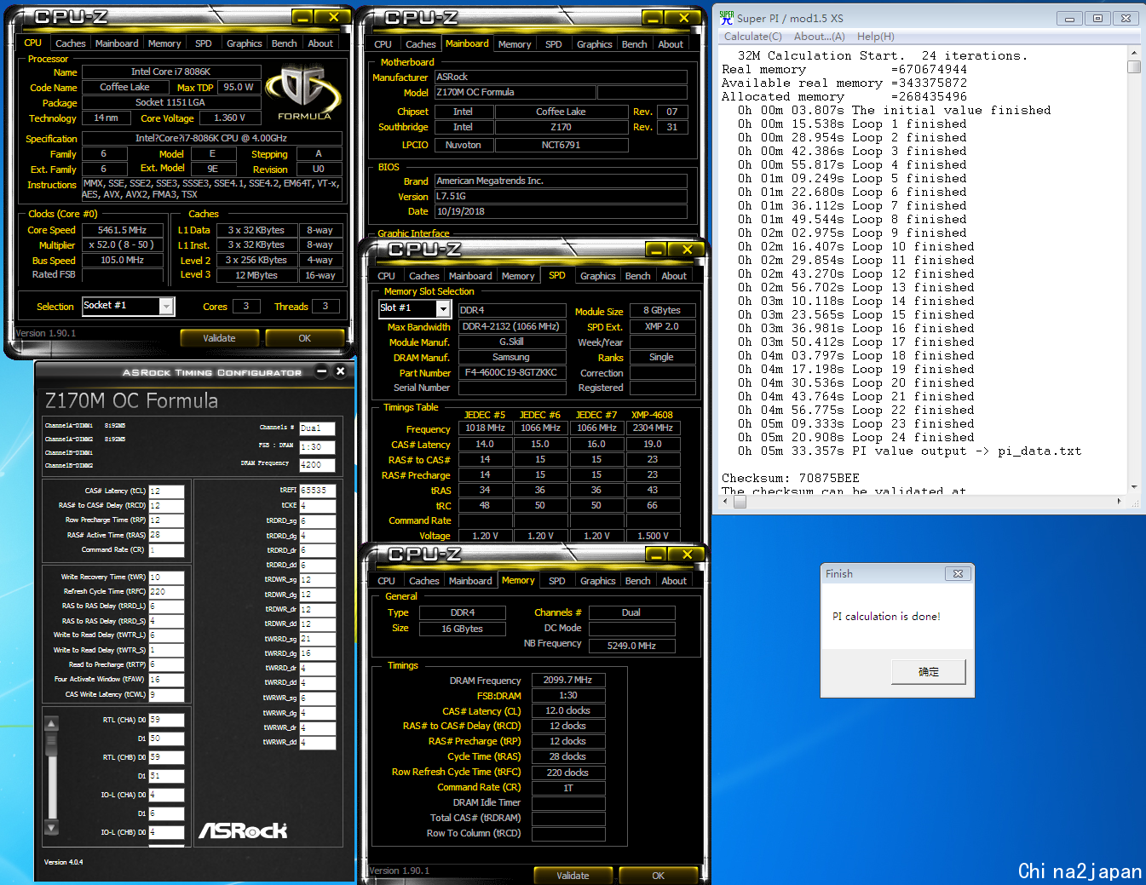This screenshot has height=885, width=1146.
Task: Click the tCKE value field
Action: click(318, 506)
